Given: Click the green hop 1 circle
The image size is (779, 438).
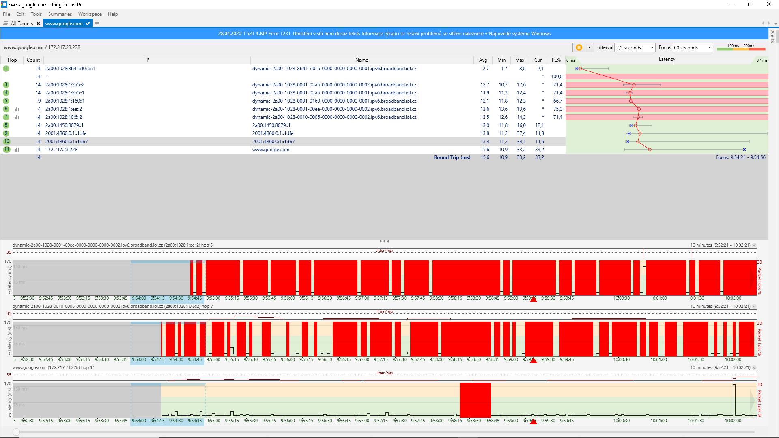Looking at the screenshot, I should (x=6, y=69).
